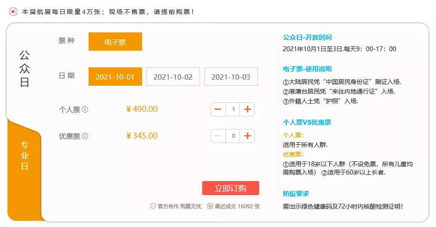This screenshot has height=227, width=436.
Task: Select 电子票 ticket type
Action: [x=115, y=42]
